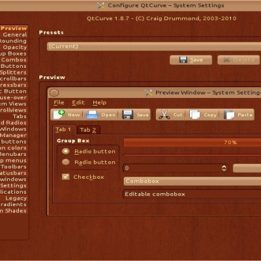The height and width of the screenshot is (261, 261).
Task: Select Progressbars in the sidebar list
Action: click(x=13, y=85)
